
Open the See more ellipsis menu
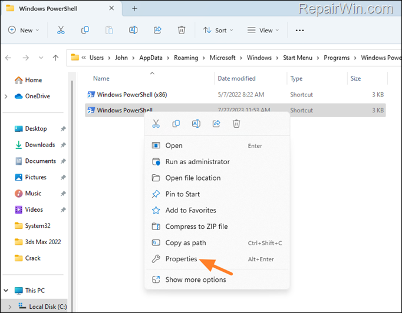point(299,31)
